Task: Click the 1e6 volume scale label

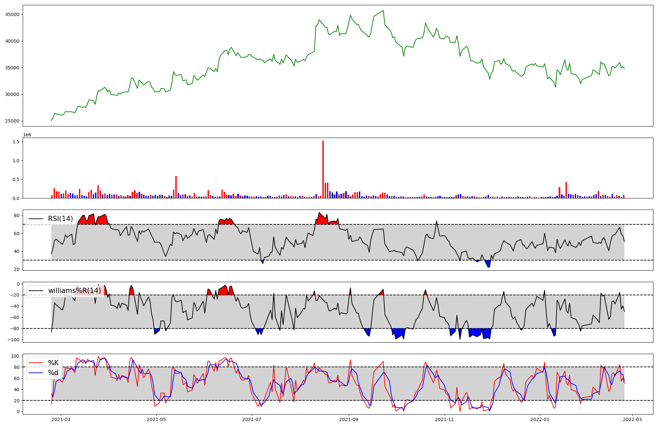Action: pyautogui.click(x=27, y=135)
